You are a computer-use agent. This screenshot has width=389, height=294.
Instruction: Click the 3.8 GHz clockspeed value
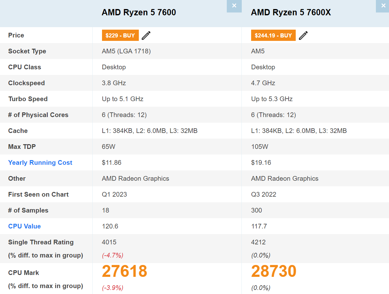coord(114,83)
